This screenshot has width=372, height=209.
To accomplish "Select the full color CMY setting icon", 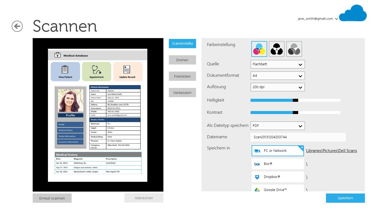I will [x=259, y=49].
